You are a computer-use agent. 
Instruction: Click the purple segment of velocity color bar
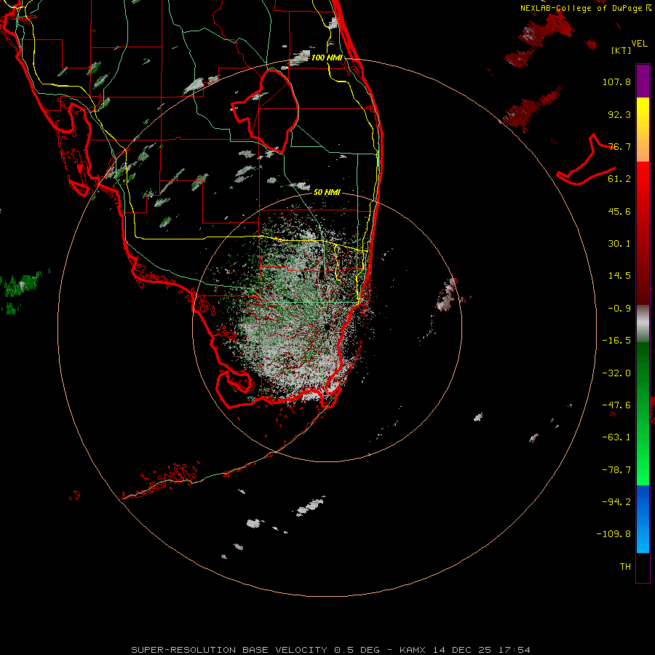pos(643,81)
